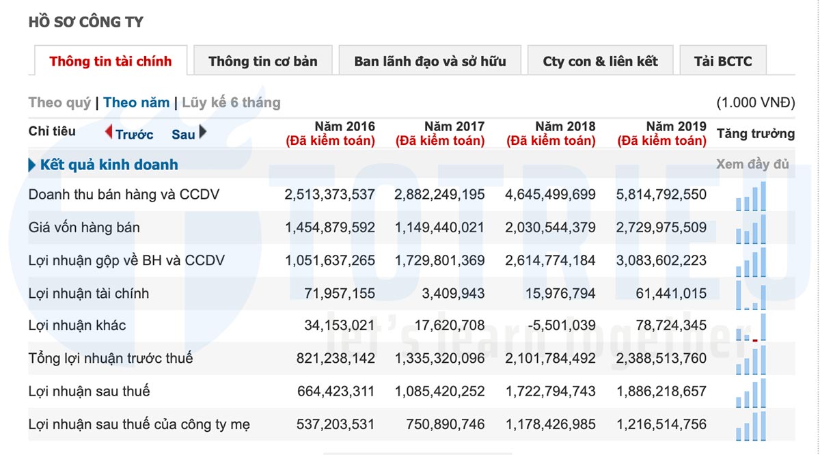Click the Năm 2019 column header
The width and height of the screenshot is (820, 455).
[661, 133]
